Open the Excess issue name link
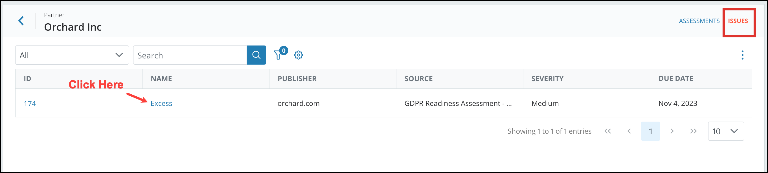This screenshot has height=173, width=768. [x=161, y=103]
